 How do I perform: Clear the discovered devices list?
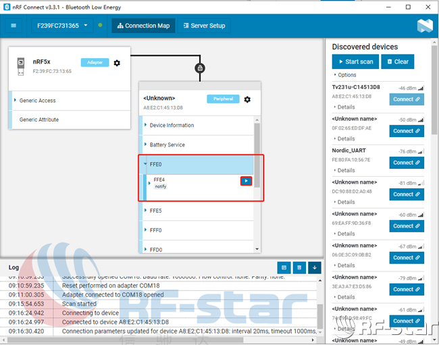(x=397, y=61)
